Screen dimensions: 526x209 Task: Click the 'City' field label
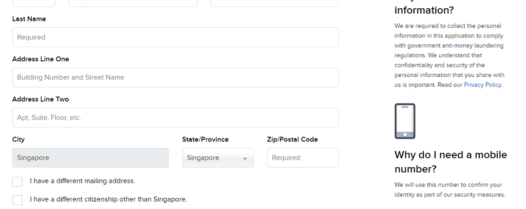[x=19, y=139]
